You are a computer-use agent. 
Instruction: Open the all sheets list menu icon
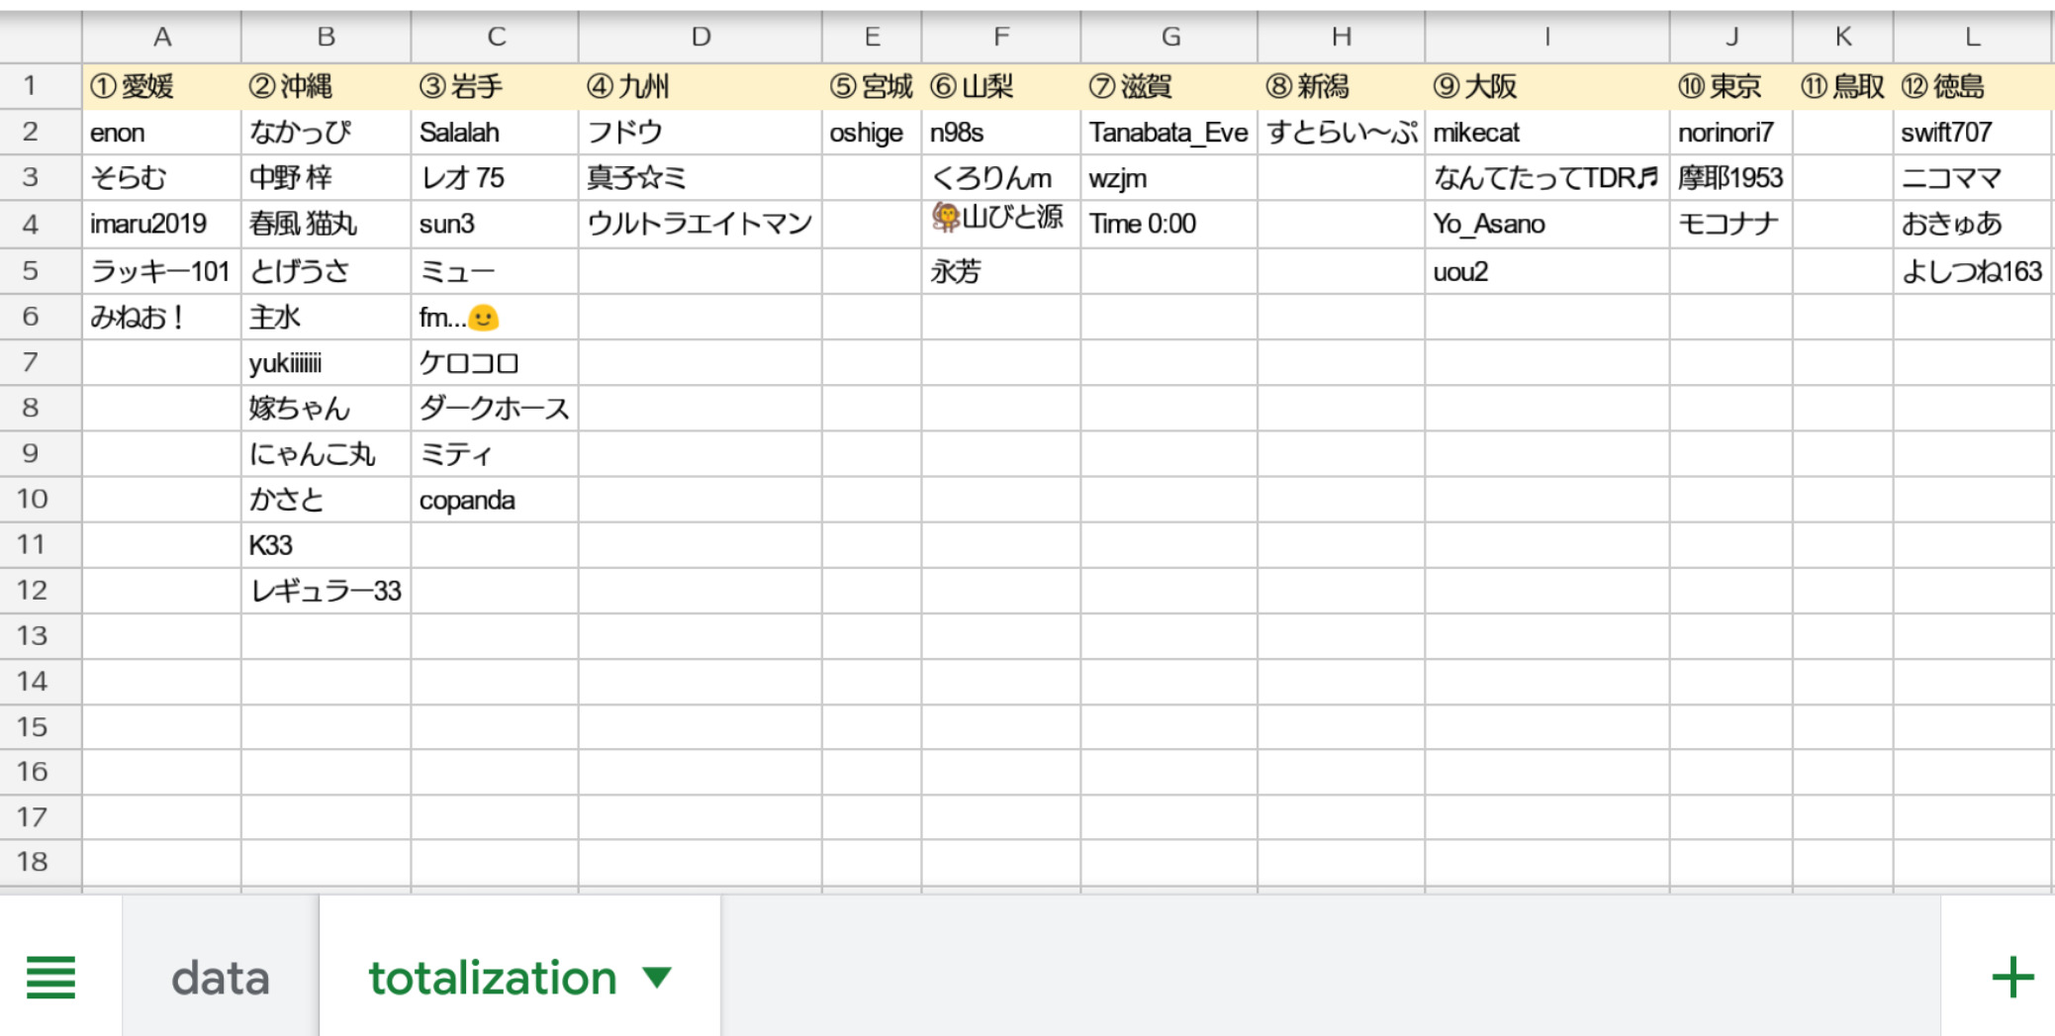click(50, 978)
